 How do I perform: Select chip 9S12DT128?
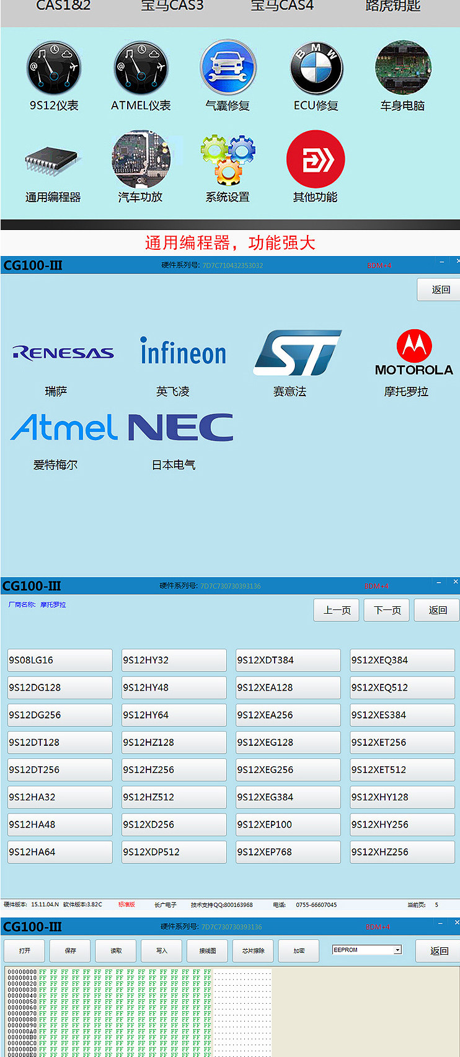click(60, 742)
